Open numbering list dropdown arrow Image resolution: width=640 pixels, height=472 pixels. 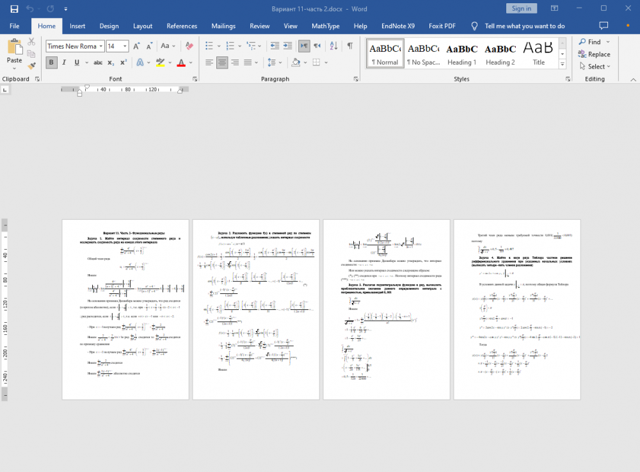coord(239,46)
